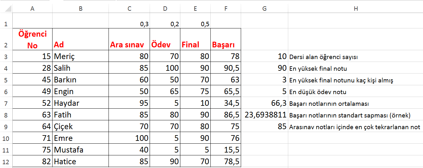
Task: Click the column H header
Action: tap(356, 9)
